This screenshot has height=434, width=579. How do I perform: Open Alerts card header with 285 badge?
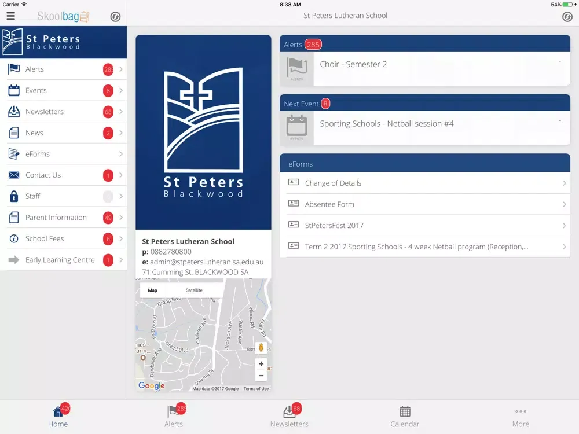425,45
